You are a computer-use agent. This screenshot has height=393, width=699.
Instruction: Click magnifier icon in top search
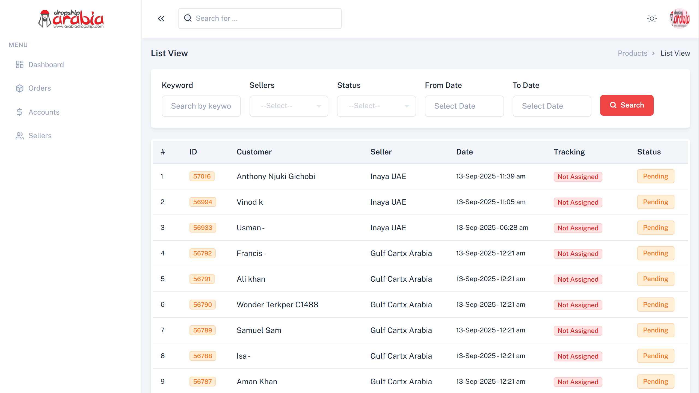188,18
